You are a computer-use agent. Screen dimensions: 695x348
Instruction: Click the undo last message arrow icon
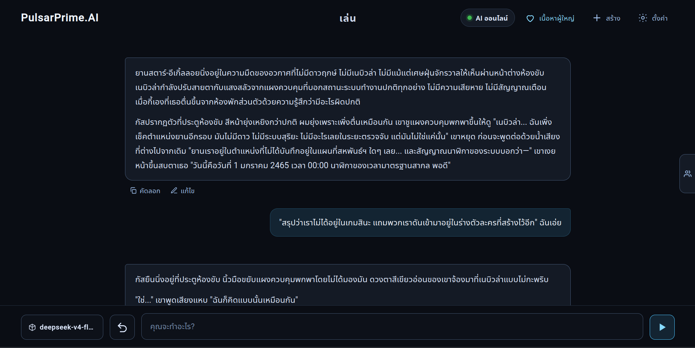pyautogui.click(x=122, y=327)
